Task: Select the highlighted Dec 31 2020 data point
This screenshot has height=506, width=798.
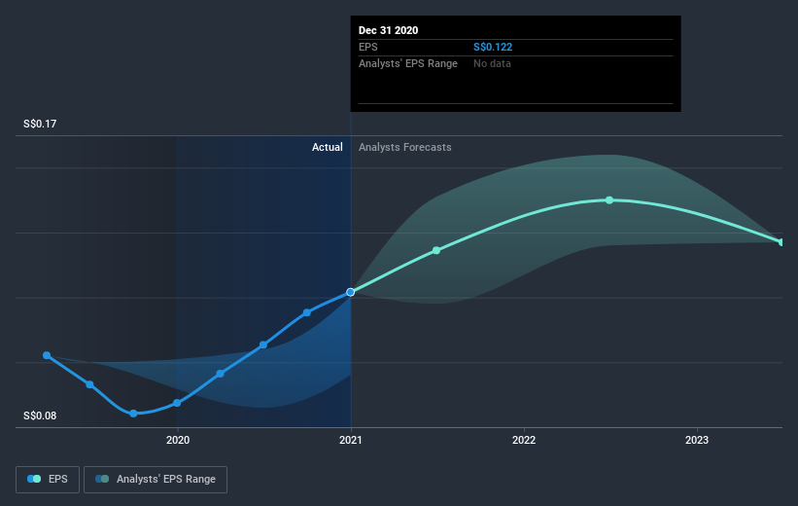Action: (350, 292)
